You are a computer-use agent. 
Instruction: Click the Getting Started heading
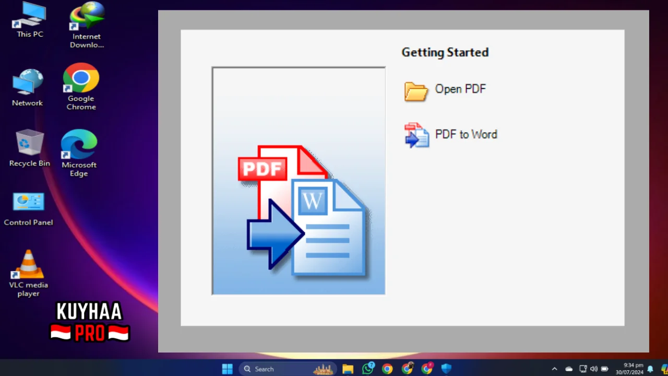tap(445, 52)
